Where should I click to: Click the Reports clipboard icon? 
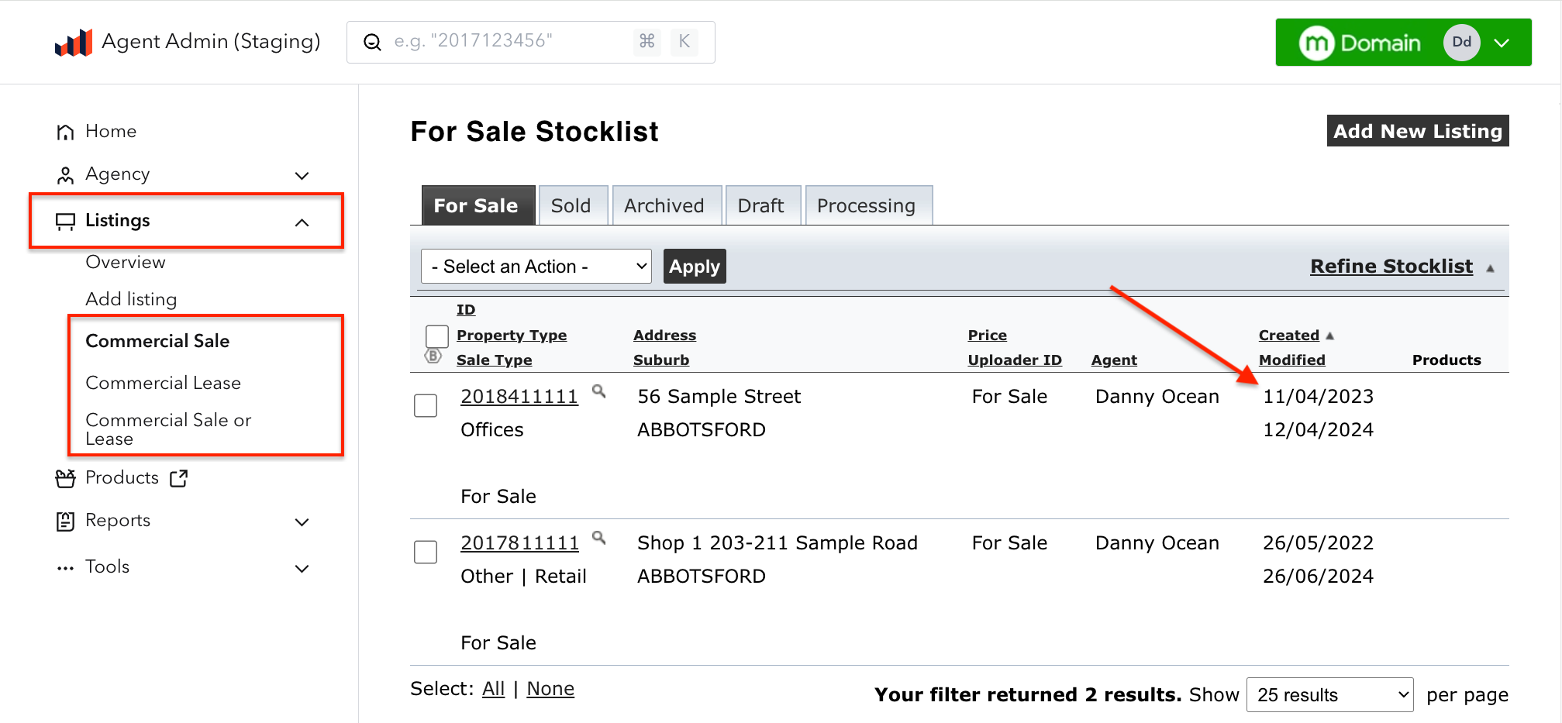pos(65,522)
